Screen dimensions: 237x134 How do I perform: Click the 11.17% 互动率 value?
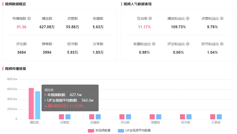coord(144,27)
